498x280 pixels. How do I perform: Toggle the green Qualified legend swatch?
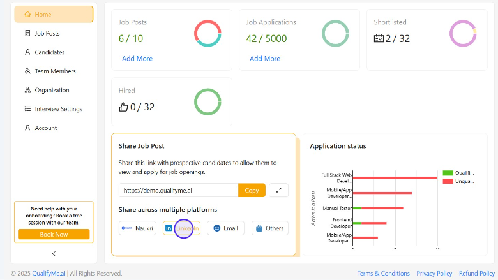click(448, 173)
